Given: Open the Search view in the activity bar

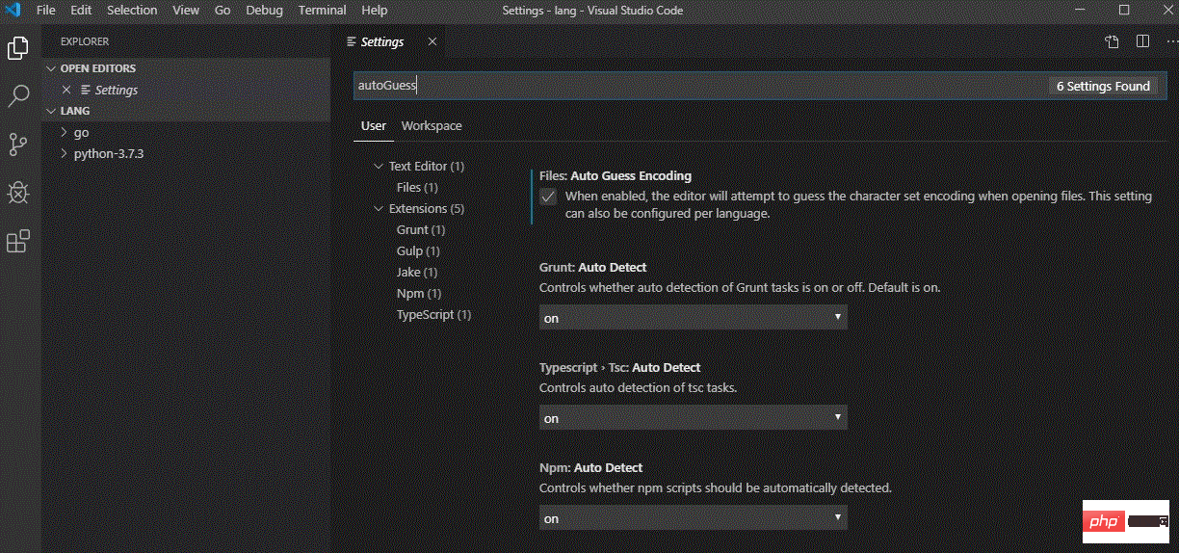Looking at the screenshot, I should (18, 96).
